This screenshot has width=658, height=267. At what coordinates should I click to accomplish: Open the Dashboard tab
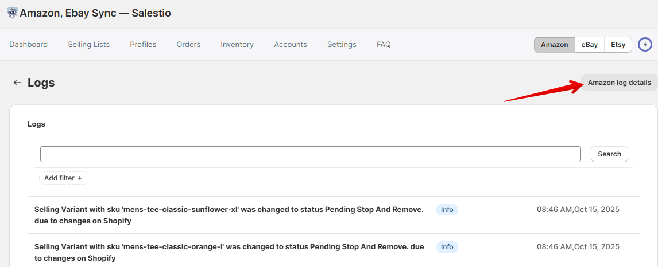point(29,45)
